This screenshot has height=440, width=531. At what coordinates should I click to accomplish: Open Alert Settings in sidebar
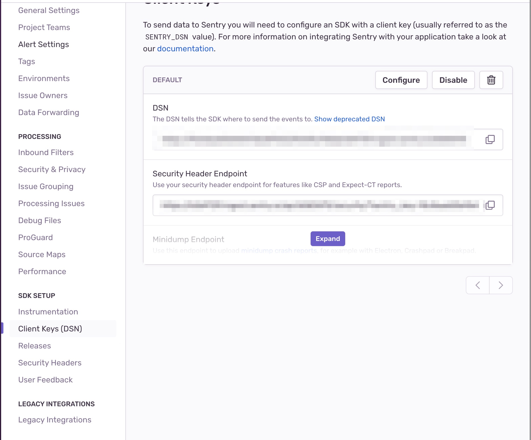pos(44,45)
